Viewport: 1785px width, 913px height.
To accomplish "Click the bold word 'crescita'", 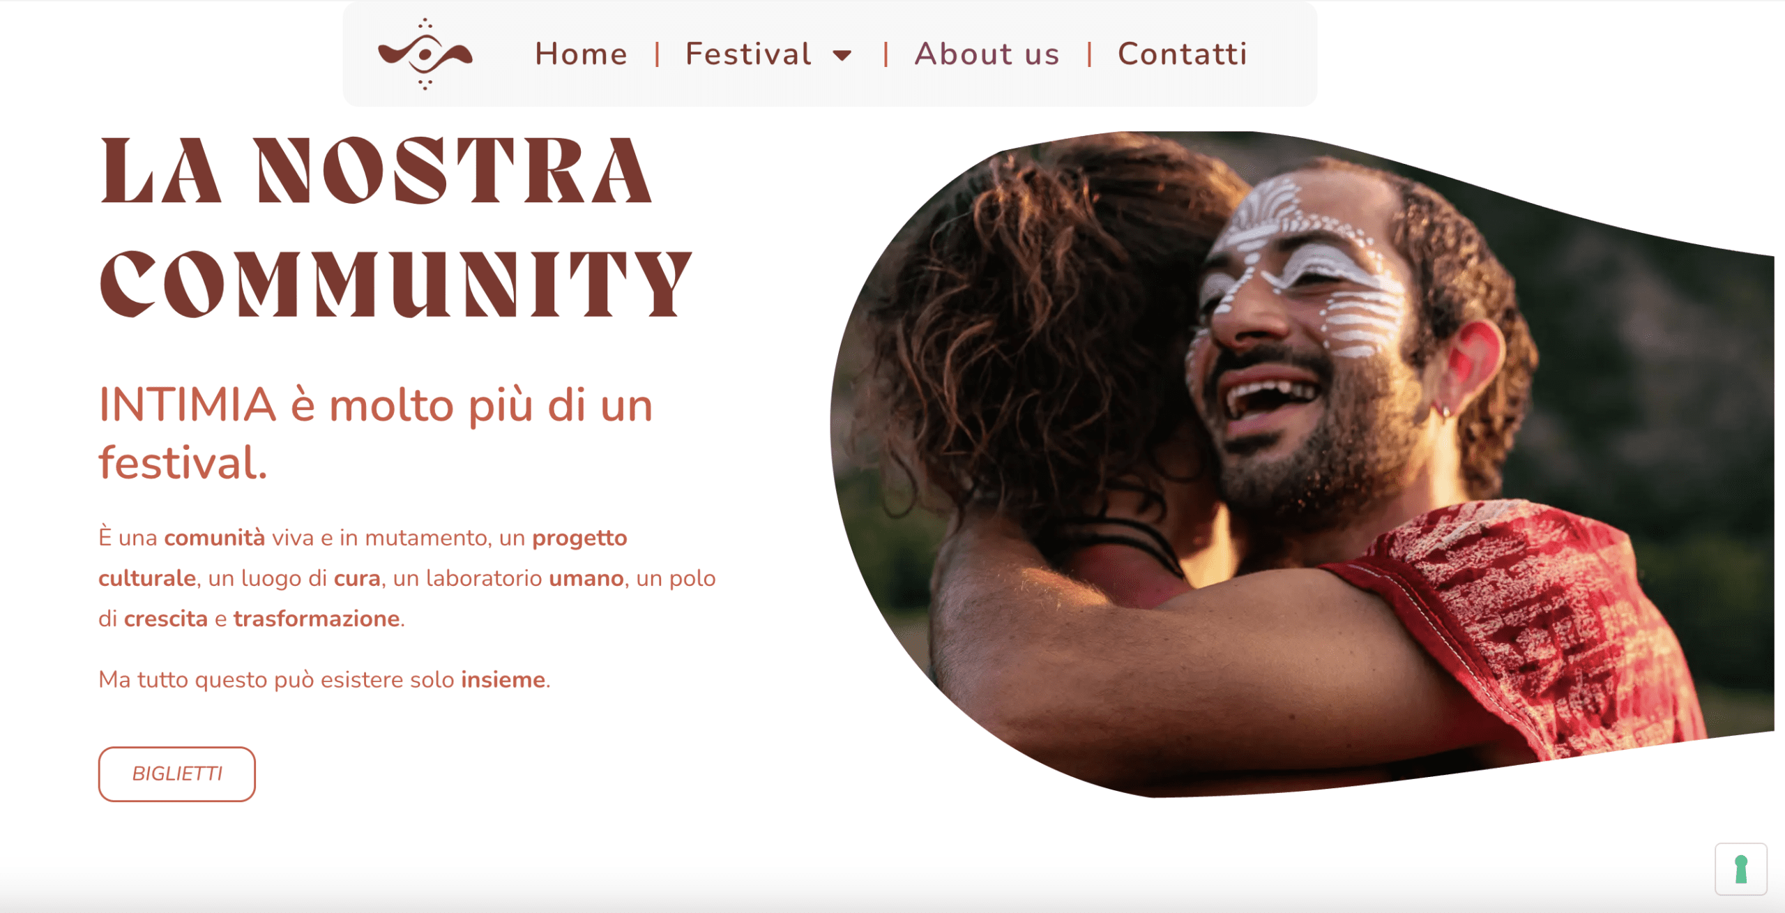I will [x=166, y=619].
